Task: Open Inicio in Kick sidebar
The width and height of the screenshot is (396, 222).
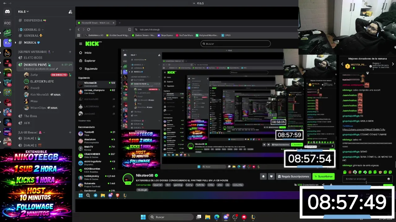Action: click(86, 53)
